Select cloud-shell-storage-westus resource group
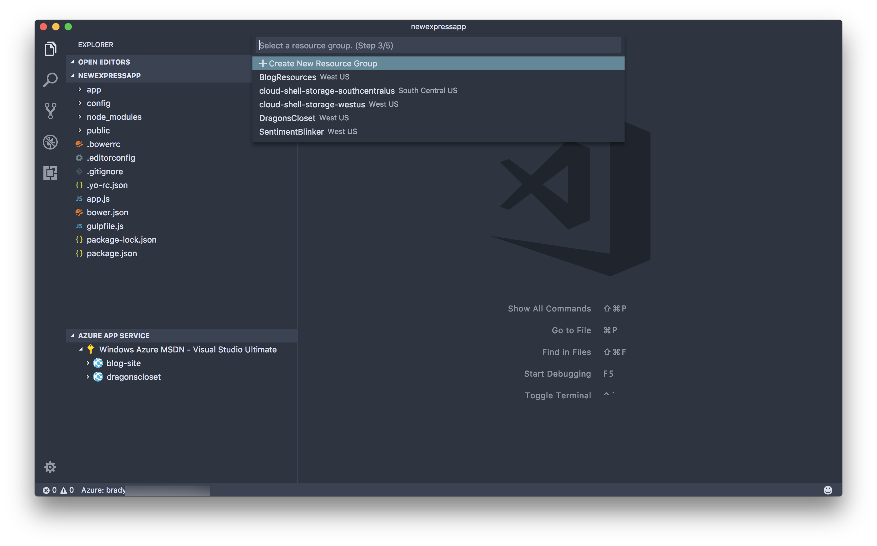This screenshot has width=877, height=546. (438, 104)
